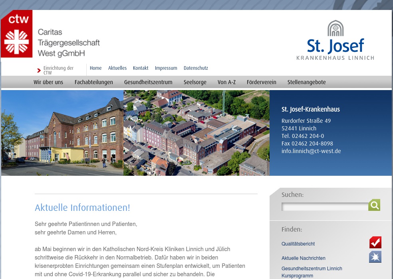The width and height of the screenshot is (393, 279).
Task: Open the Aktuelles page
Action: [117, 68]
